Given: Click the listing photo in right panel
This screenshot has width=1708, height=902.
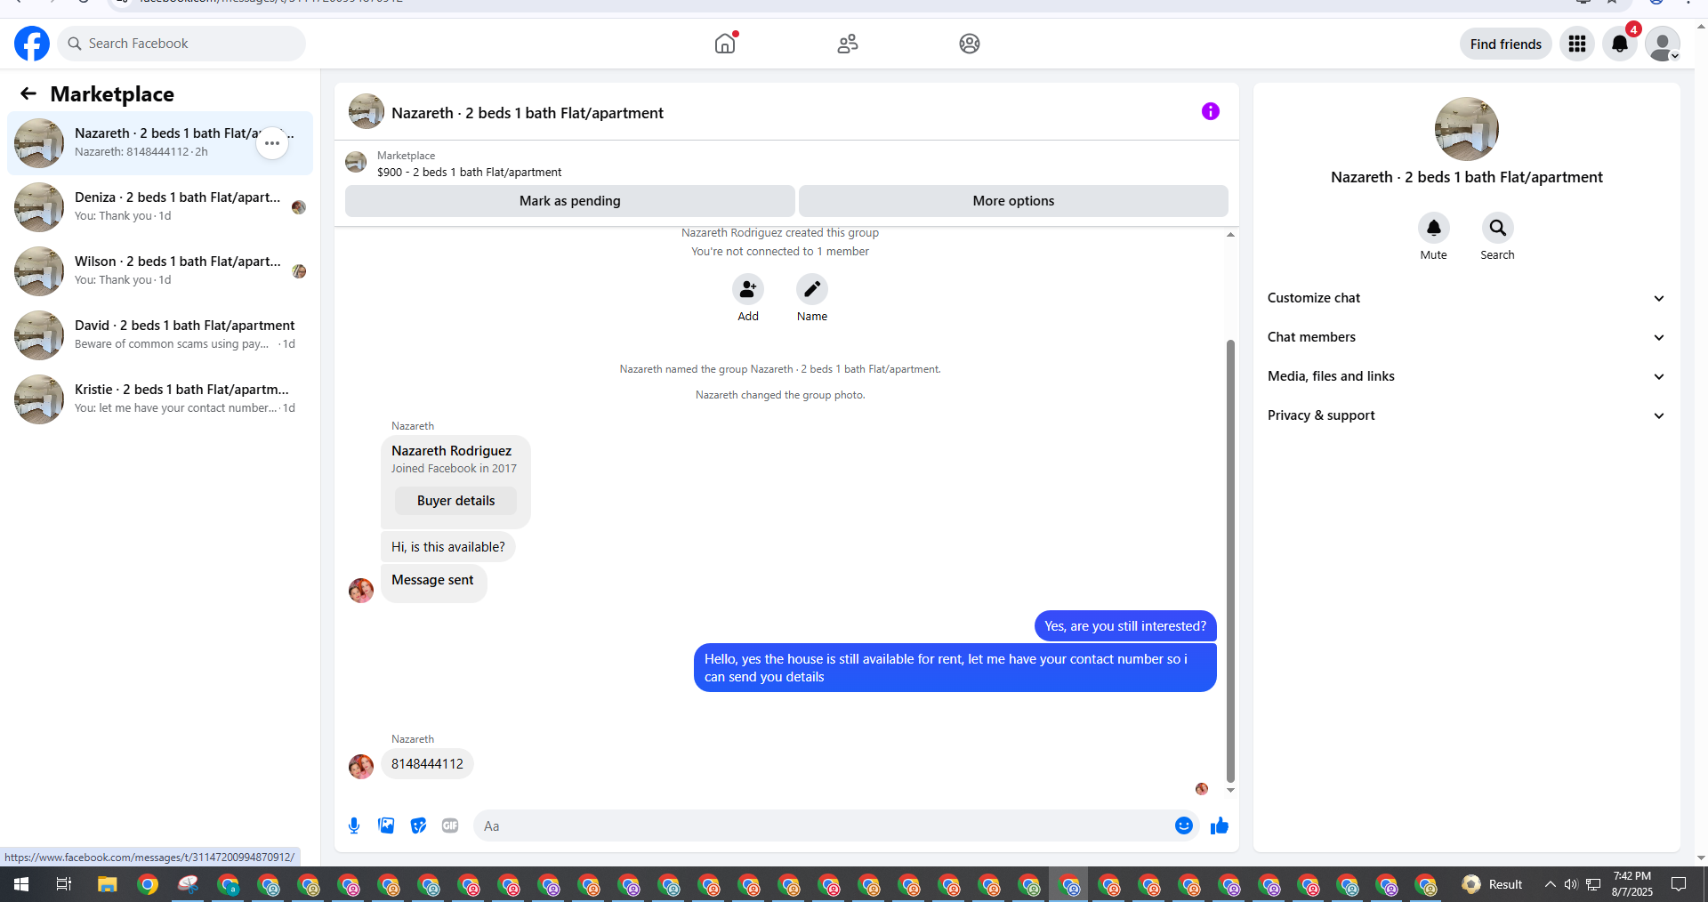Looking at the screenshot, I should click(1467, 129).
